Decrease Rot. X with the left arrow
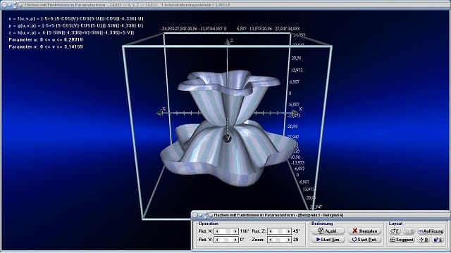This screenshot has width=451, height=253. coord(217,231)
